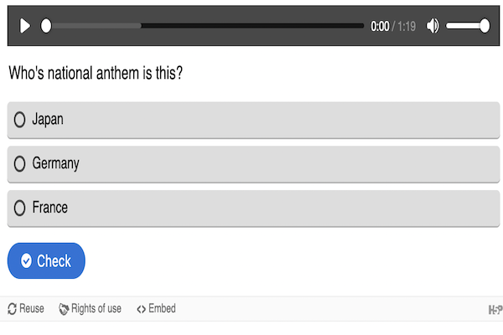Click the Embed angle brackets icon
The height and width of the screenshot is (335, 503).
click(x=141, y=309)
